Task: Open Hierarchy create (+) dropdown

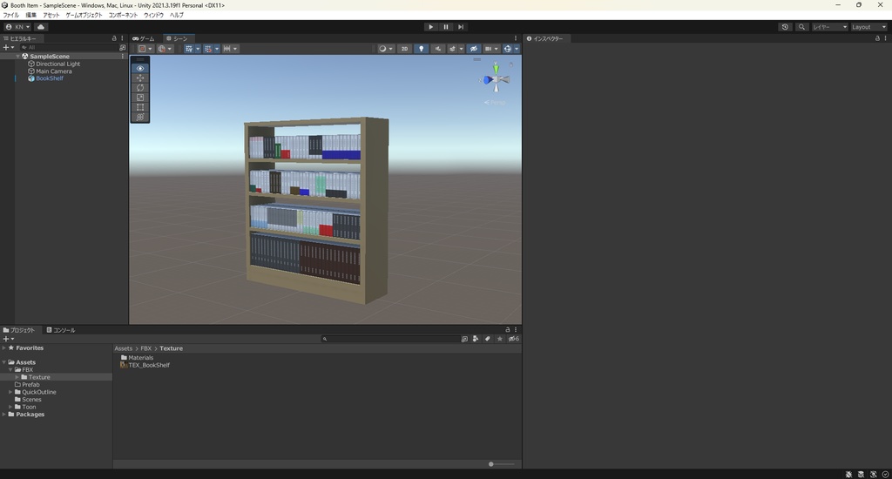Action: tap(9, 48)
